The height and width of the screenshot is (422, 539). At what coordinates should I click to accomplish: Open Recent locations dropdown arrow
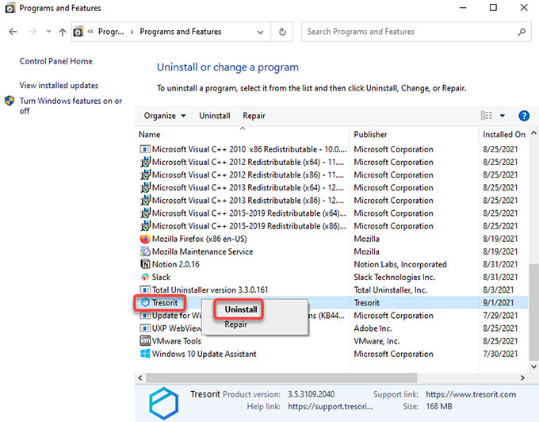click(x=48, y=32)
